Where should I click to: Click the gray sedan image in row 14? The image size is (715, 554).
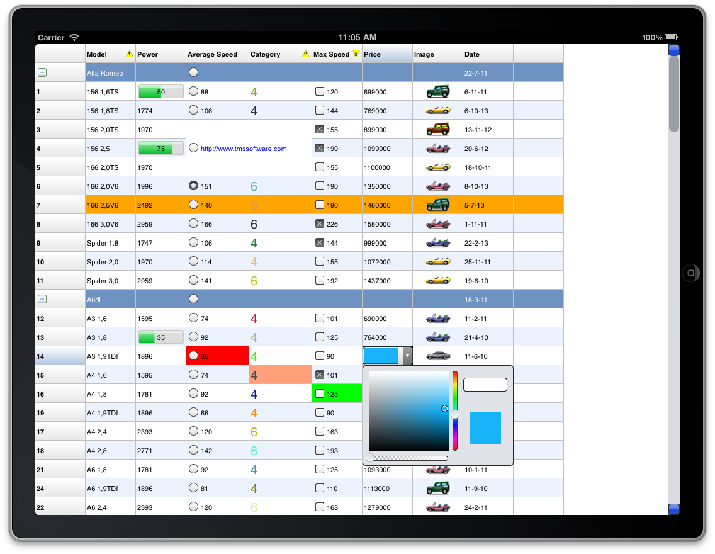[x=437, y=356]
